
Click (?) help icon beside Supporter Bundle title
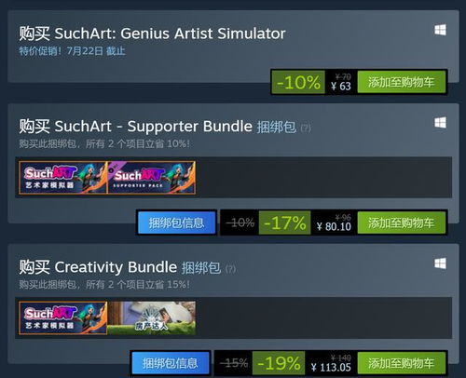click(306, 128)
